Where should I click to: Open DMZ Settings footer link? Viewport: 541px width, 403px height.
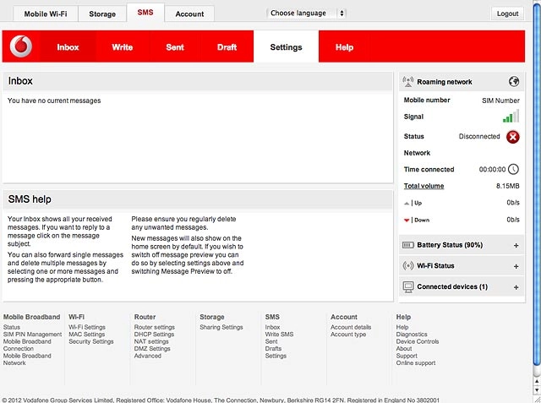[152, 349]
